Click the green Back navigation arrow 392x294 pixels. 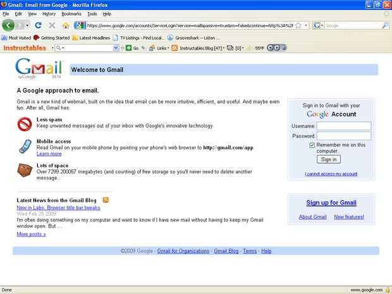tap(8, 25)
